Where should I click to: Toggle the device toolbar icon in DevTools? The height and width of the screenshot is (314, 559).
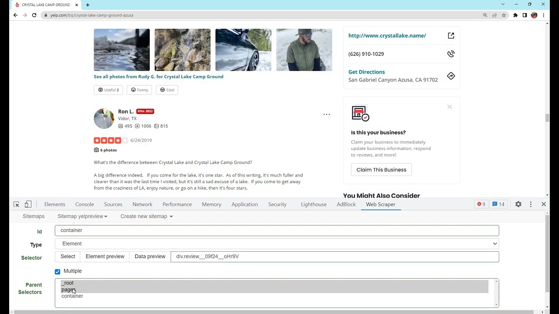(x=28, y=204)
